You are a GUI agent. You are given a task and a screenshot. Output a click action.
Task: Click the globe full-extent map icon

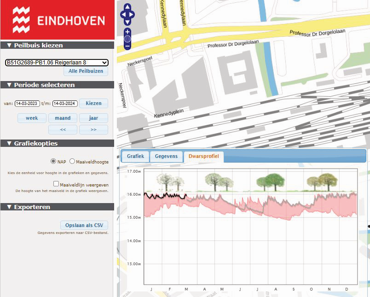click(127, 39)
